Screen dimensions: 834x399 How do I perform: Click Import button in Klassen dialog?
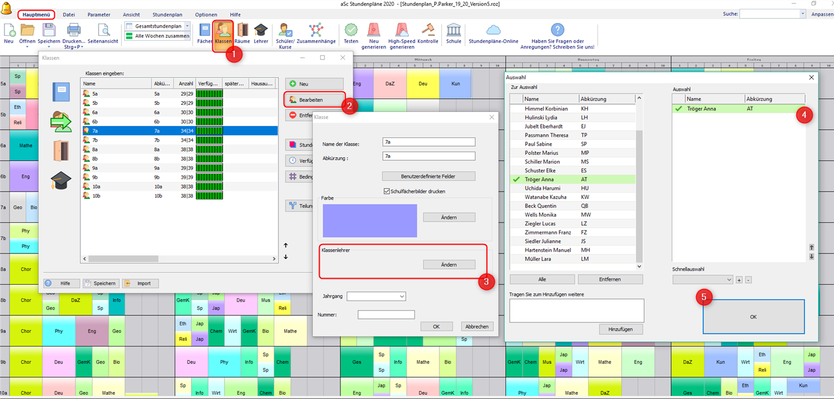[140, 283]
